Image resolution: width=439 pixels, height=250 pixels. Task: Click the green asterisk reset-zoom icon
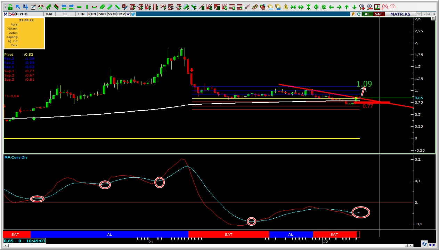(x=324, y=7)
